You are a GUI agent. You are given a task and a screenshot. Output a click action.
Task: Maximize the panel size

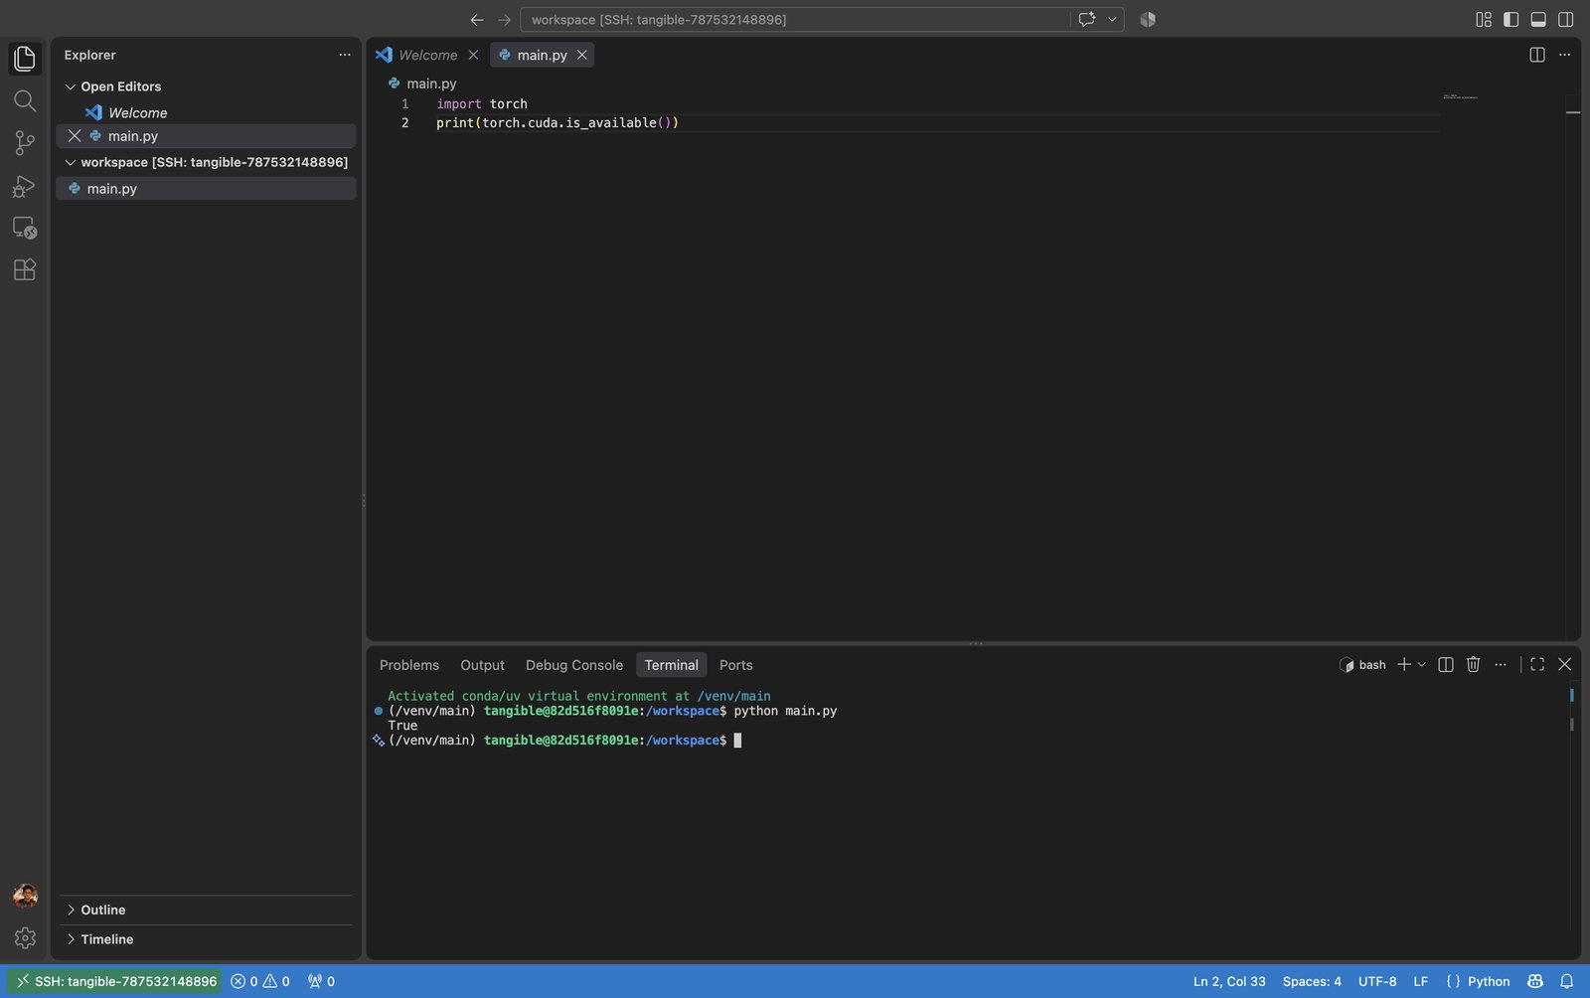point(1537,664)
